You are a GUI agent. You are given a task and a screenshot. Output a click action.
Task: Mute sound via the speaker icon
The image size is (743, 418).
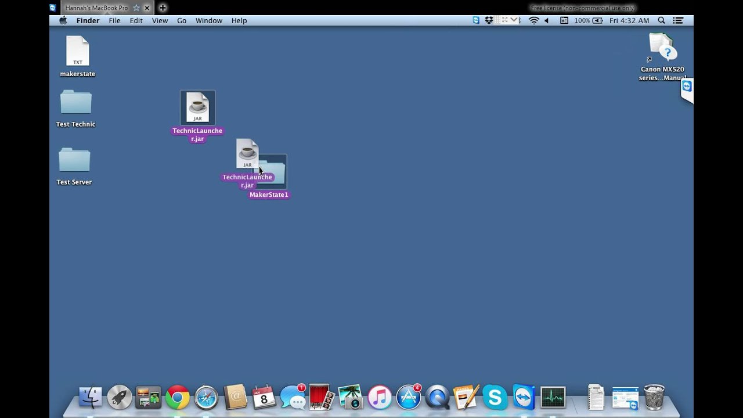point(546,20)
